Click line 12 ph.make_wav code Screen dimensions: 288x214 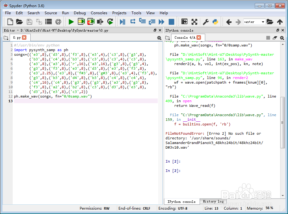tap(53, 96)
